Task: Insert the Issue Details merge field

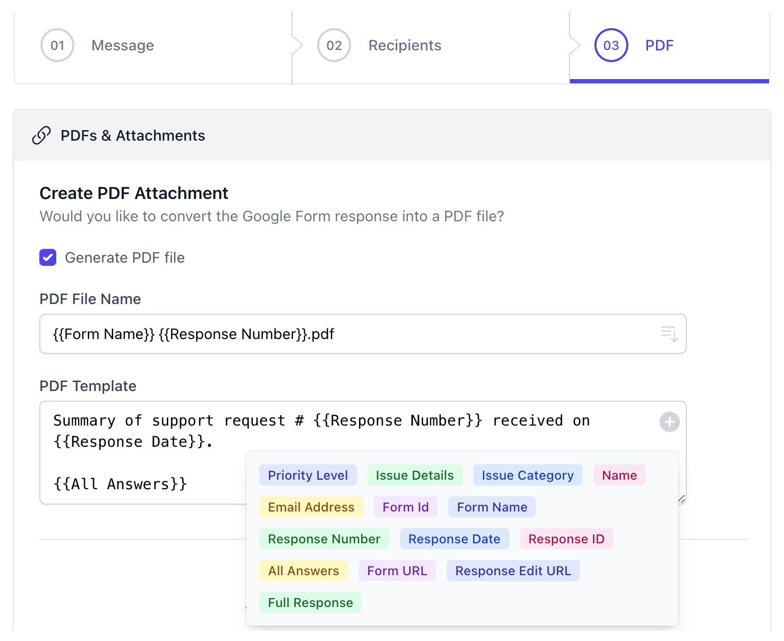Action: click(415, 475)
